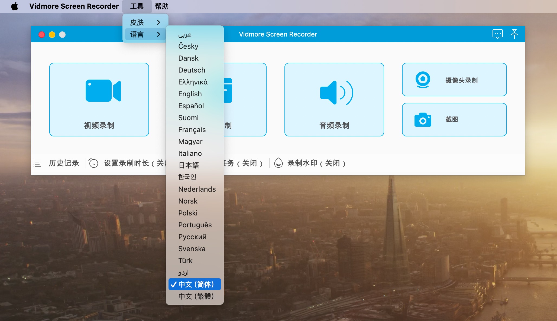Expand the 皮肤 skin submenu
The width and height of the screenshot is (557, 321).
pos(145,22)
